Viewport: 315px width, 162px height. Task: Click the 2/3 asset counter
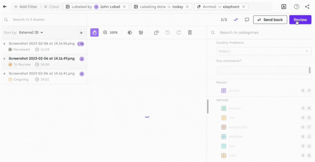coord(224,20)
